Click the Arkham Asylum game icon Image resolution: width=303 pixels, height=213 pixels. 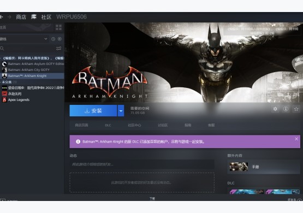pos(4,64)
